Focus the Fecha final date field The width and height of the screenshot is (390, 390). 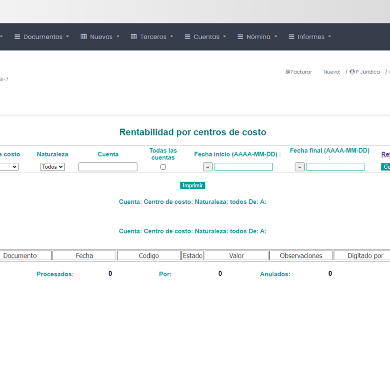[x=335, y=167]
